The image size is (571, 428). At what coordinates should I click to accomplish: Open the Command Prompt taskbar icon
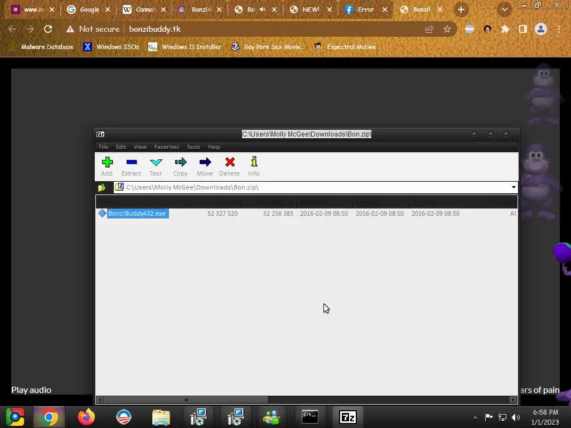click(310, 417)
